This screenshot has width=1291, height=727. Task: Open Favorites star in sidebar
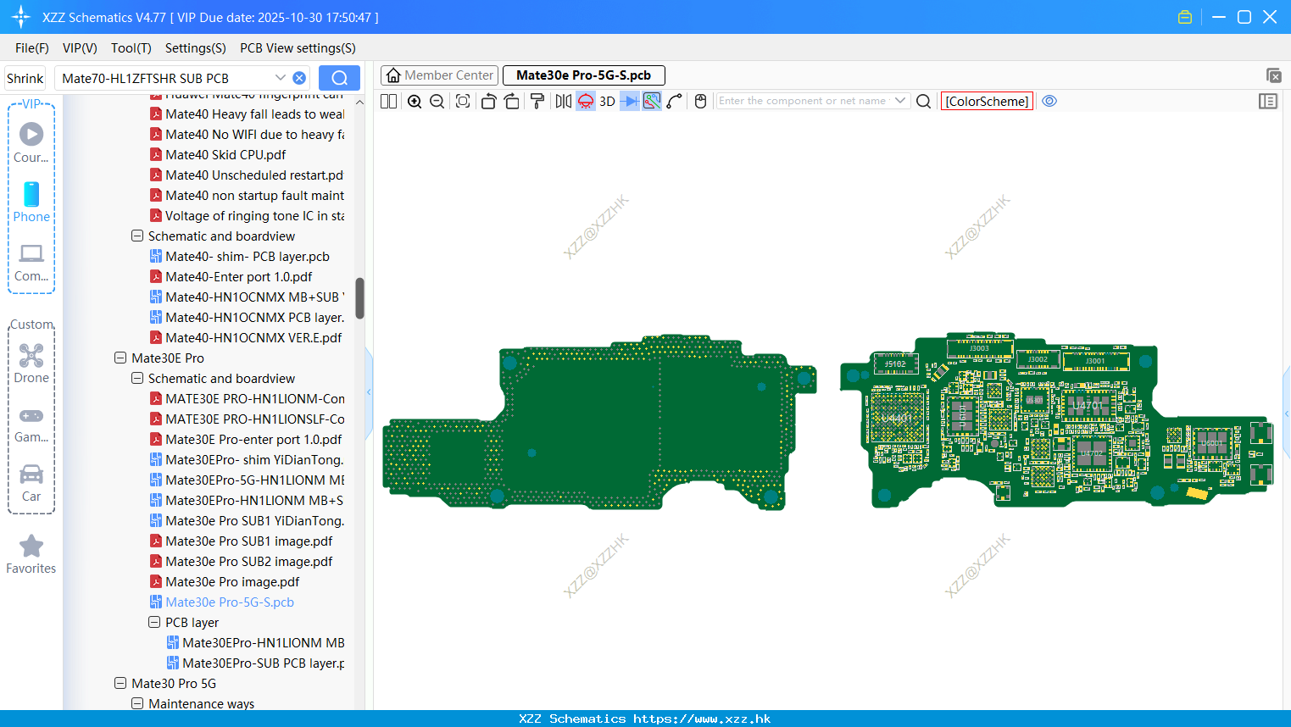click(31, 554)
